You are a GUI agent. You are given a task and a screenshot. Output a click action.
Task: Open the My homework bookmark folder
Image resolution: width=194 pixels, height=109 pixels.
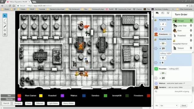pyautogui.click(x=73, y=9)
